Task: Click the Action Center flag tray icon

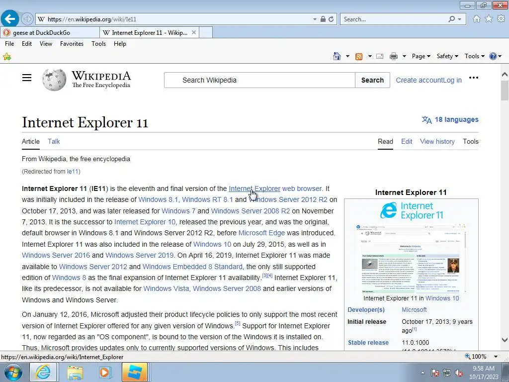Action: click(434, 373)
